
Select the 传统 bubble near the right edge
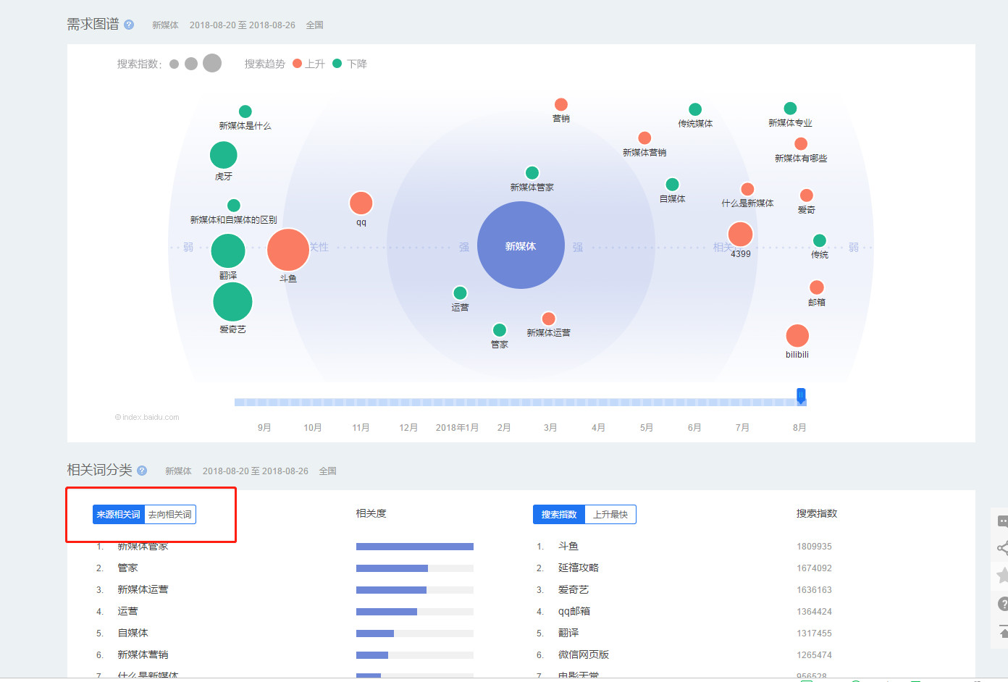pyautogui.click(x=820, y=241)
